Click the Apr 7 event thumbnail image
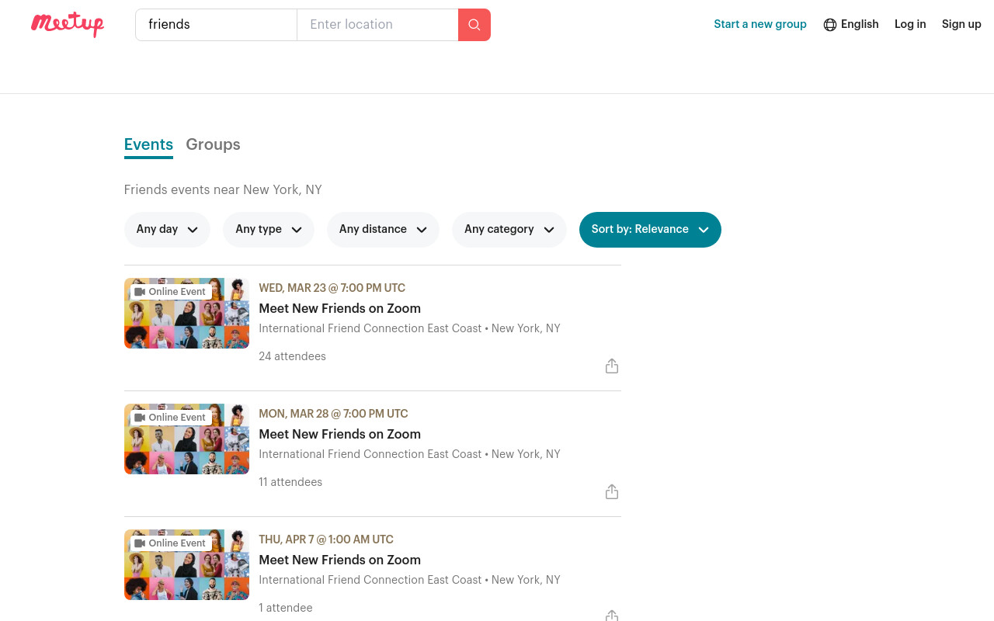 click(186, 565)
